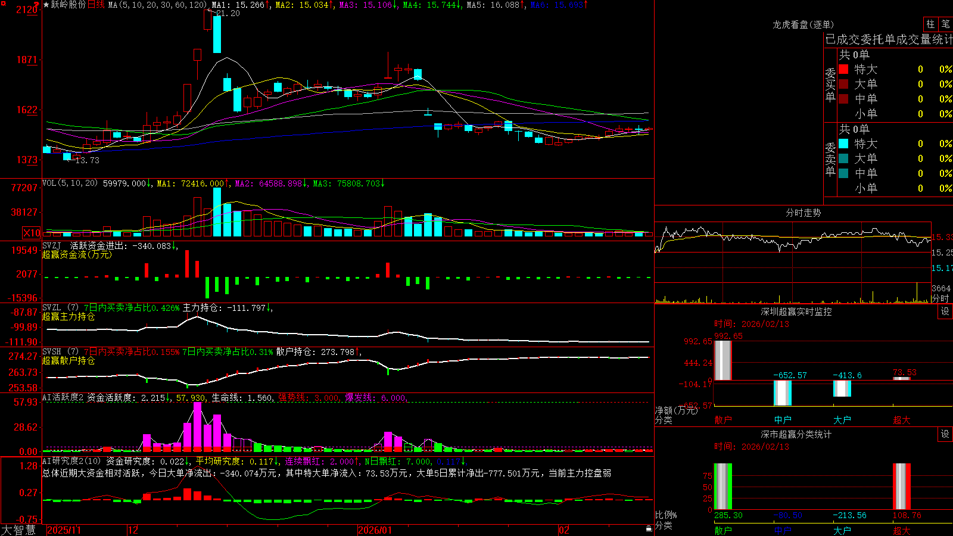Click the SVZJ indicator label
This screenshot has height=536, width=953.
click(x=52, y=245)
